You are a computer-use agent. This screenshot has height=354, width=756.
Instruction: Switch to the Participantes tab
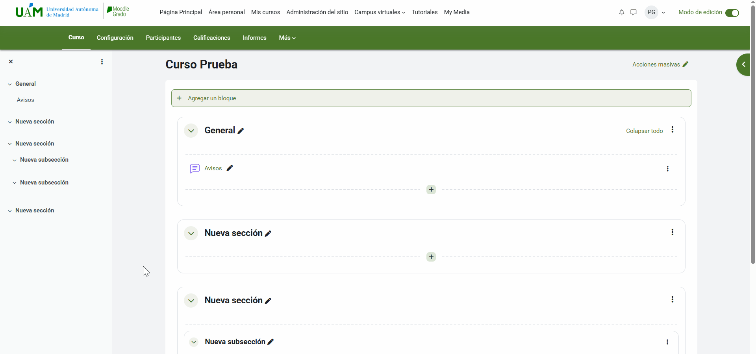pyautogui.click(x=163, y=38)
